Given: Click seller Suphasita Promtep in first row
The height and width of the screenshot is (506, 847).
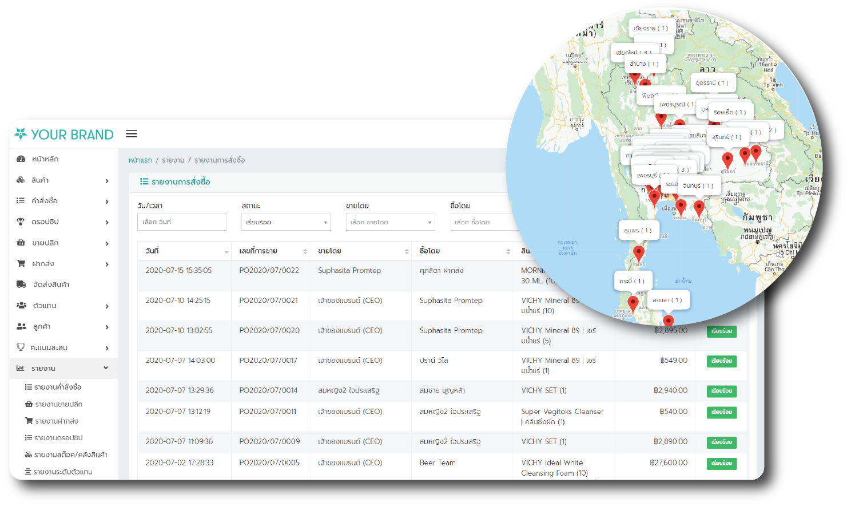Looking at the screenshot, I should [349, 271].
